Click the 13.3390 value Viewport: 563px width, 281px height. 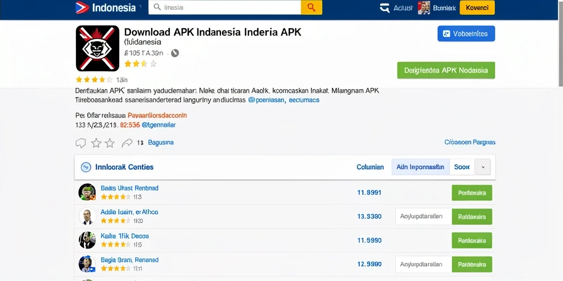(369, 216)
